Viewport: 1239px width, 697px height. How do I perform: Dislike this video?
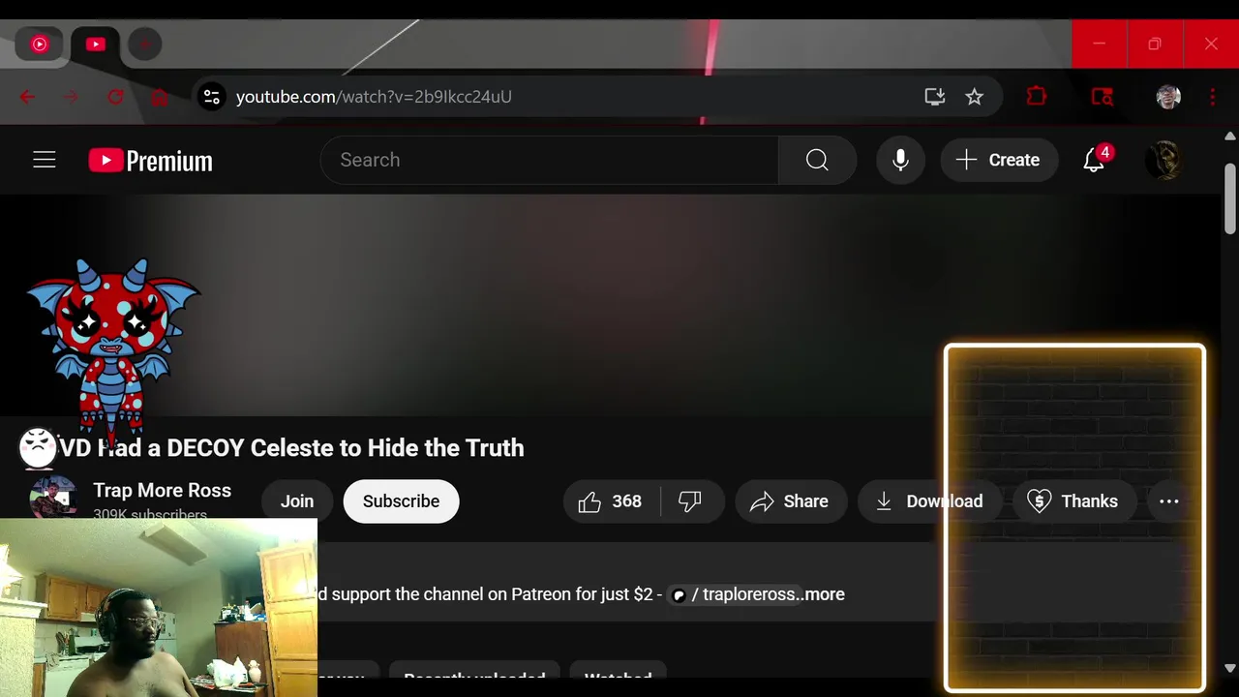pos(691,501)
